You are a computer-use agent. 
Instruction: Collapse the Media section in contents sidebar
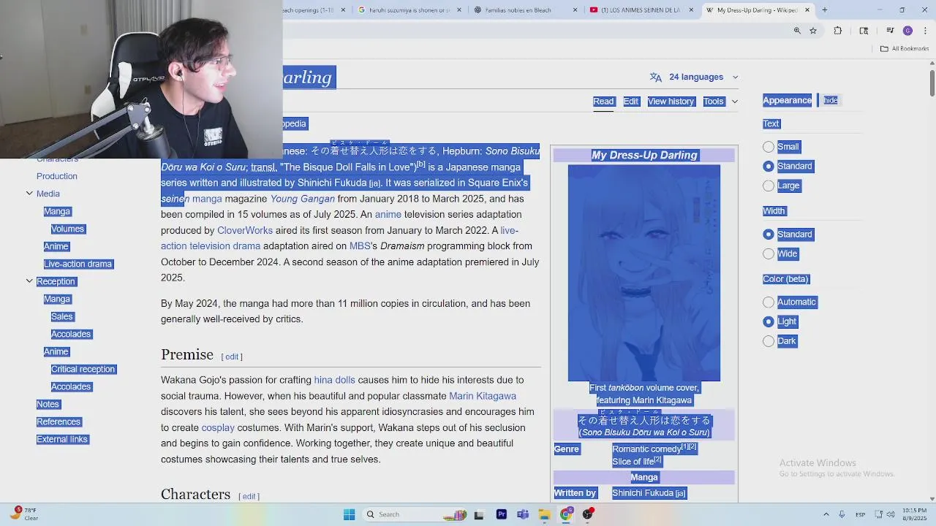(29, 194)
